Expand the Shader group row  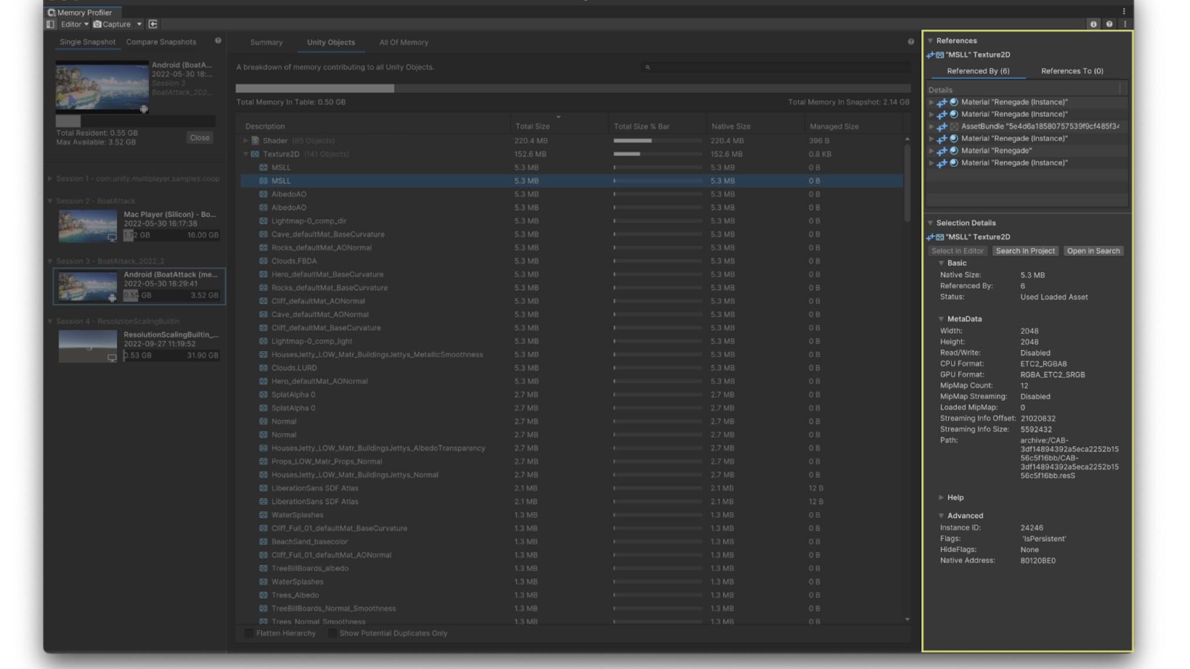coord(246,141)
